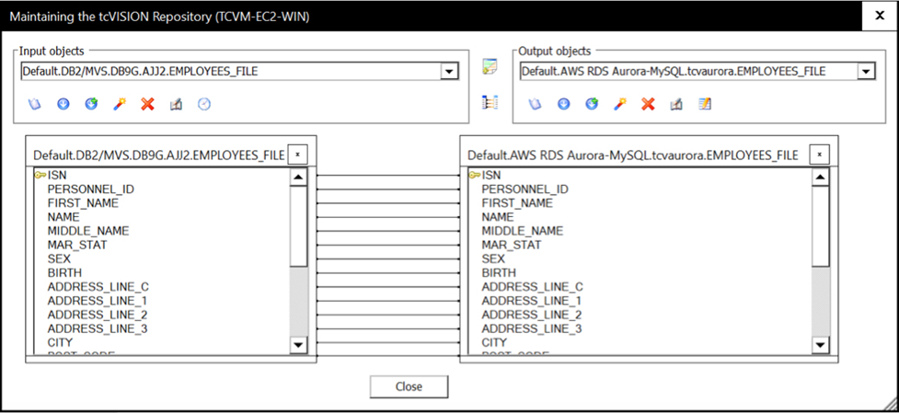Click the globe with green arrow under Input objects

(91, 104)
